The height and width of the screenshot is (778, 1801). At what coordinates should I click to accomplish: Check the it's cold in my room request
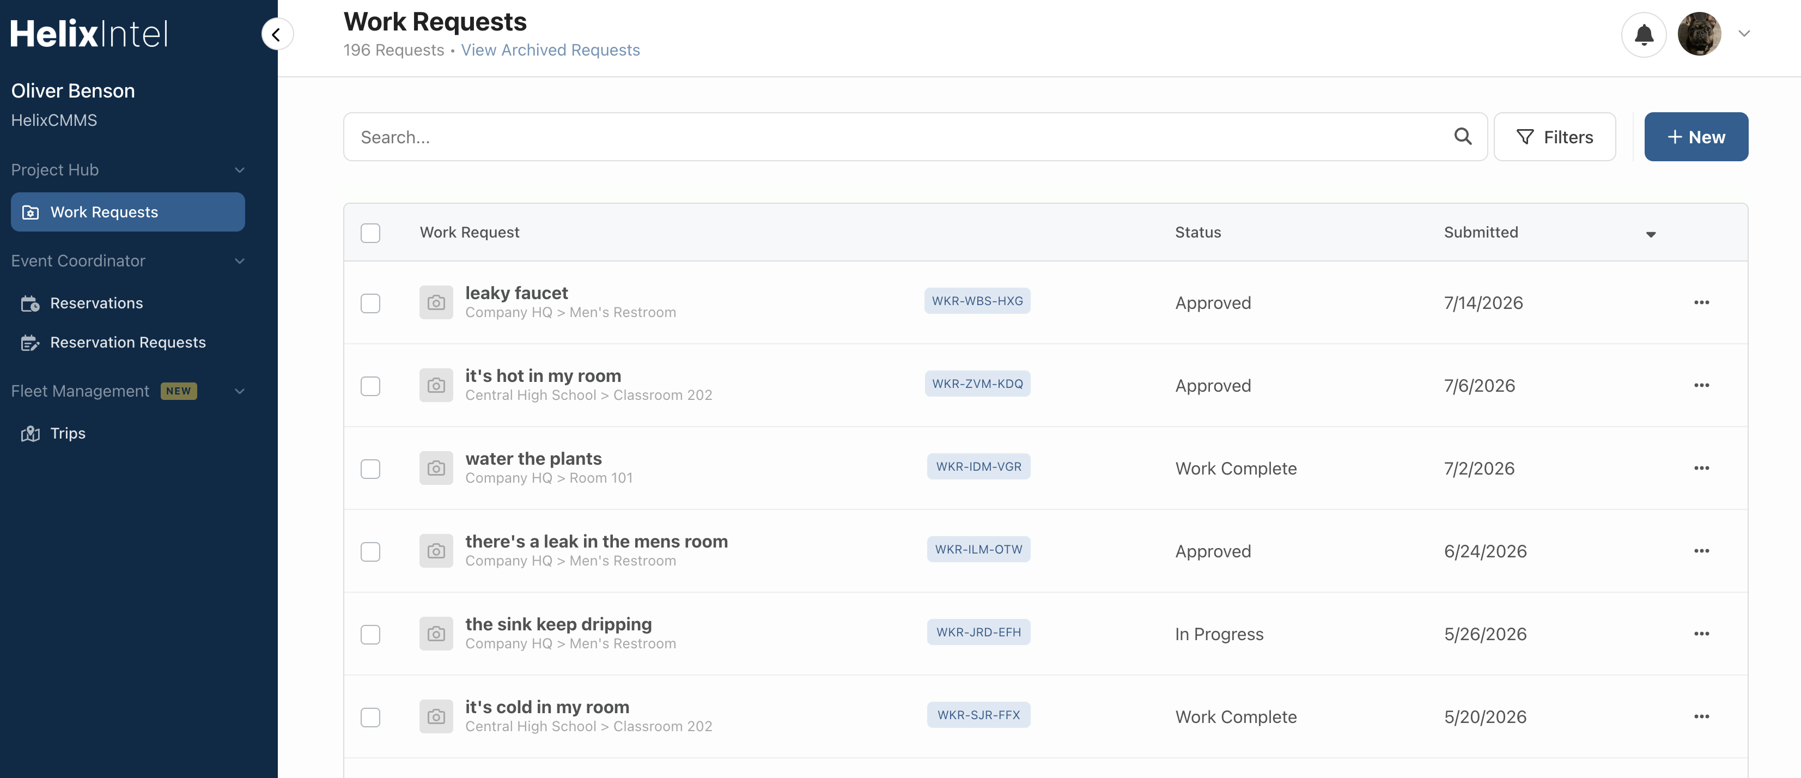coord(370,717)
